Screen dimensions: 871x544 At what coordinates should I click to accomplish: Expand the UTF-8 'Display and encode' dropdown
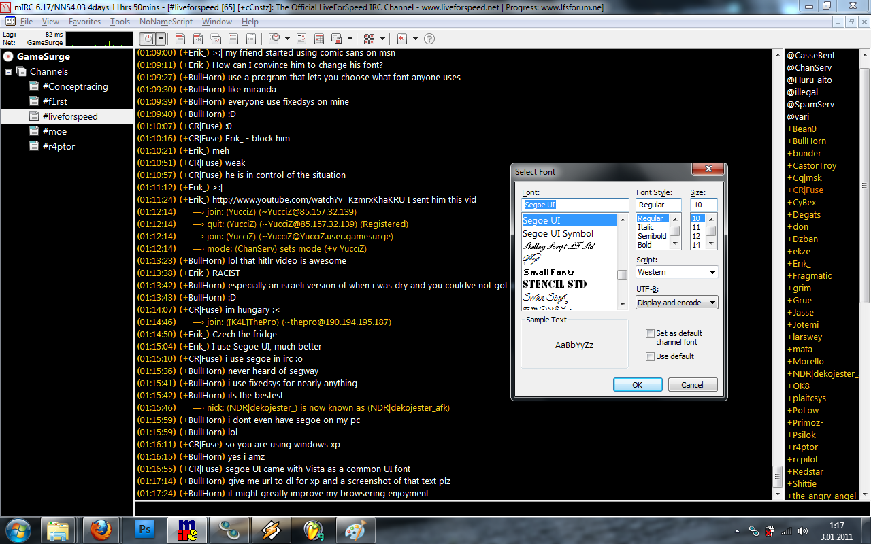(677, 303)
